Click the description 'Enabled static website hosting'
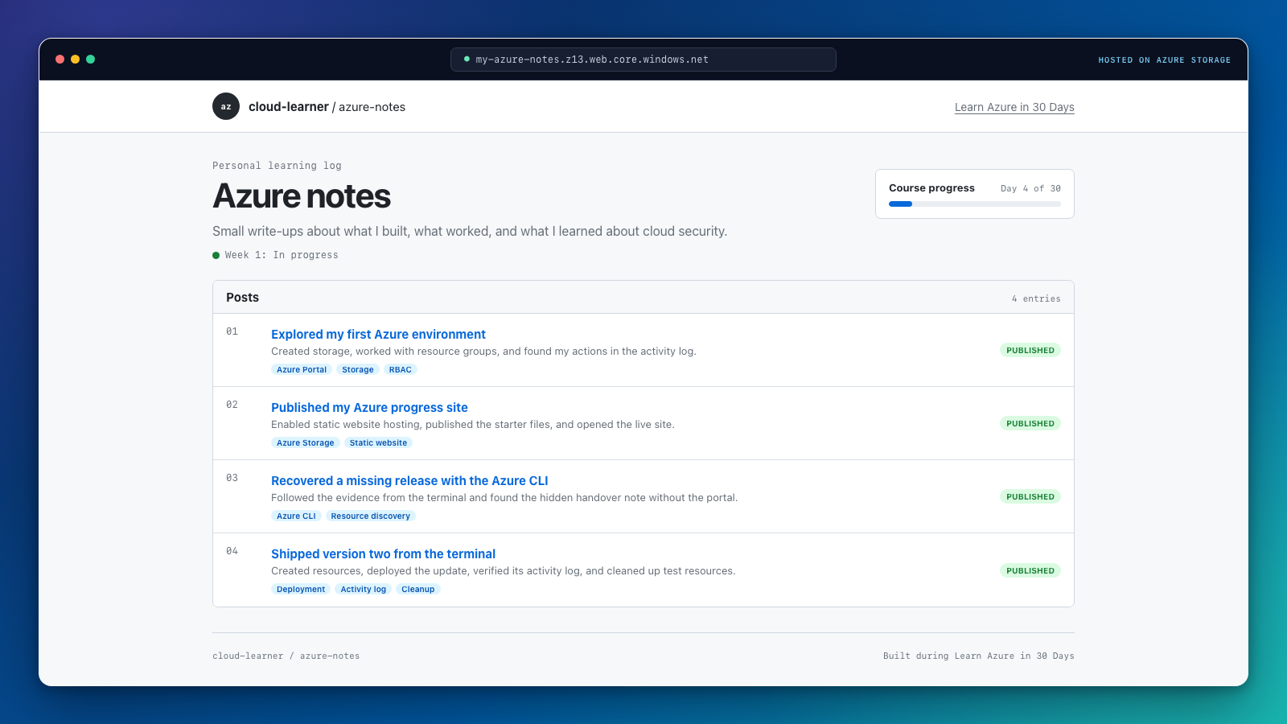The image size is (1287, 724). (x=473, y=424)
